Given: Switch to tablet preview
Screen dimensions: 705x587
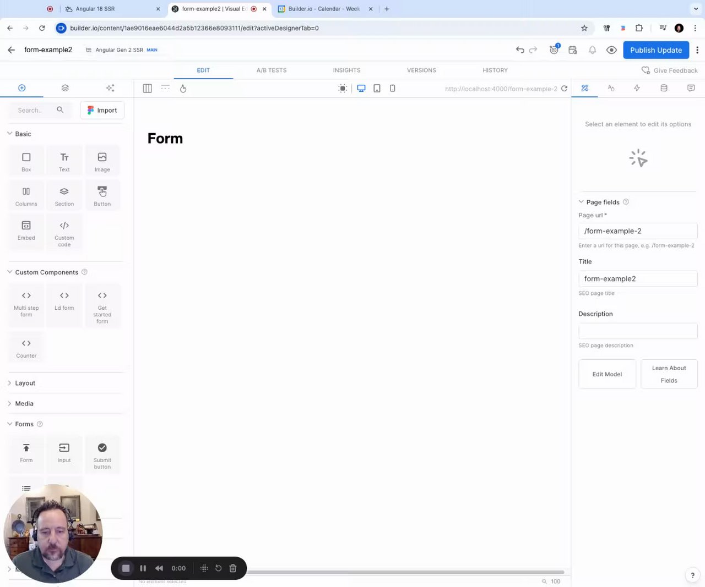Looking at the screenshot, I should (x=377, y=88).
